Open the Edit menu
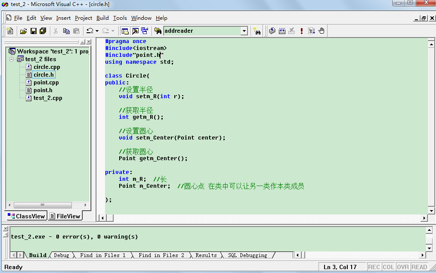Viewport: 436px width, 273px height. [x=31, y=18]
